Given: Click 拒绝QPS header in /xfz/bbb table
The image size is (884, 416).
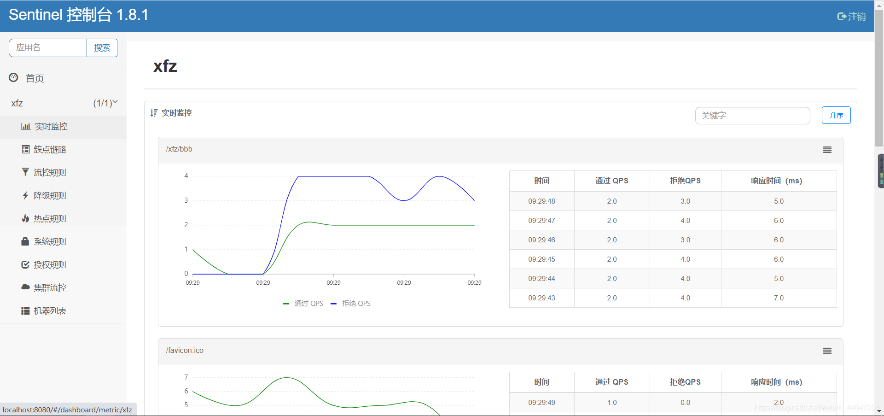Looking at the screenshot, I should (x=686, y=181).
